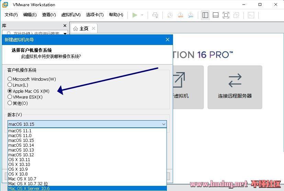This screenshot has width=284, height=191.
Task: Click the library search magnifier icon
Action: coord(9,33)
